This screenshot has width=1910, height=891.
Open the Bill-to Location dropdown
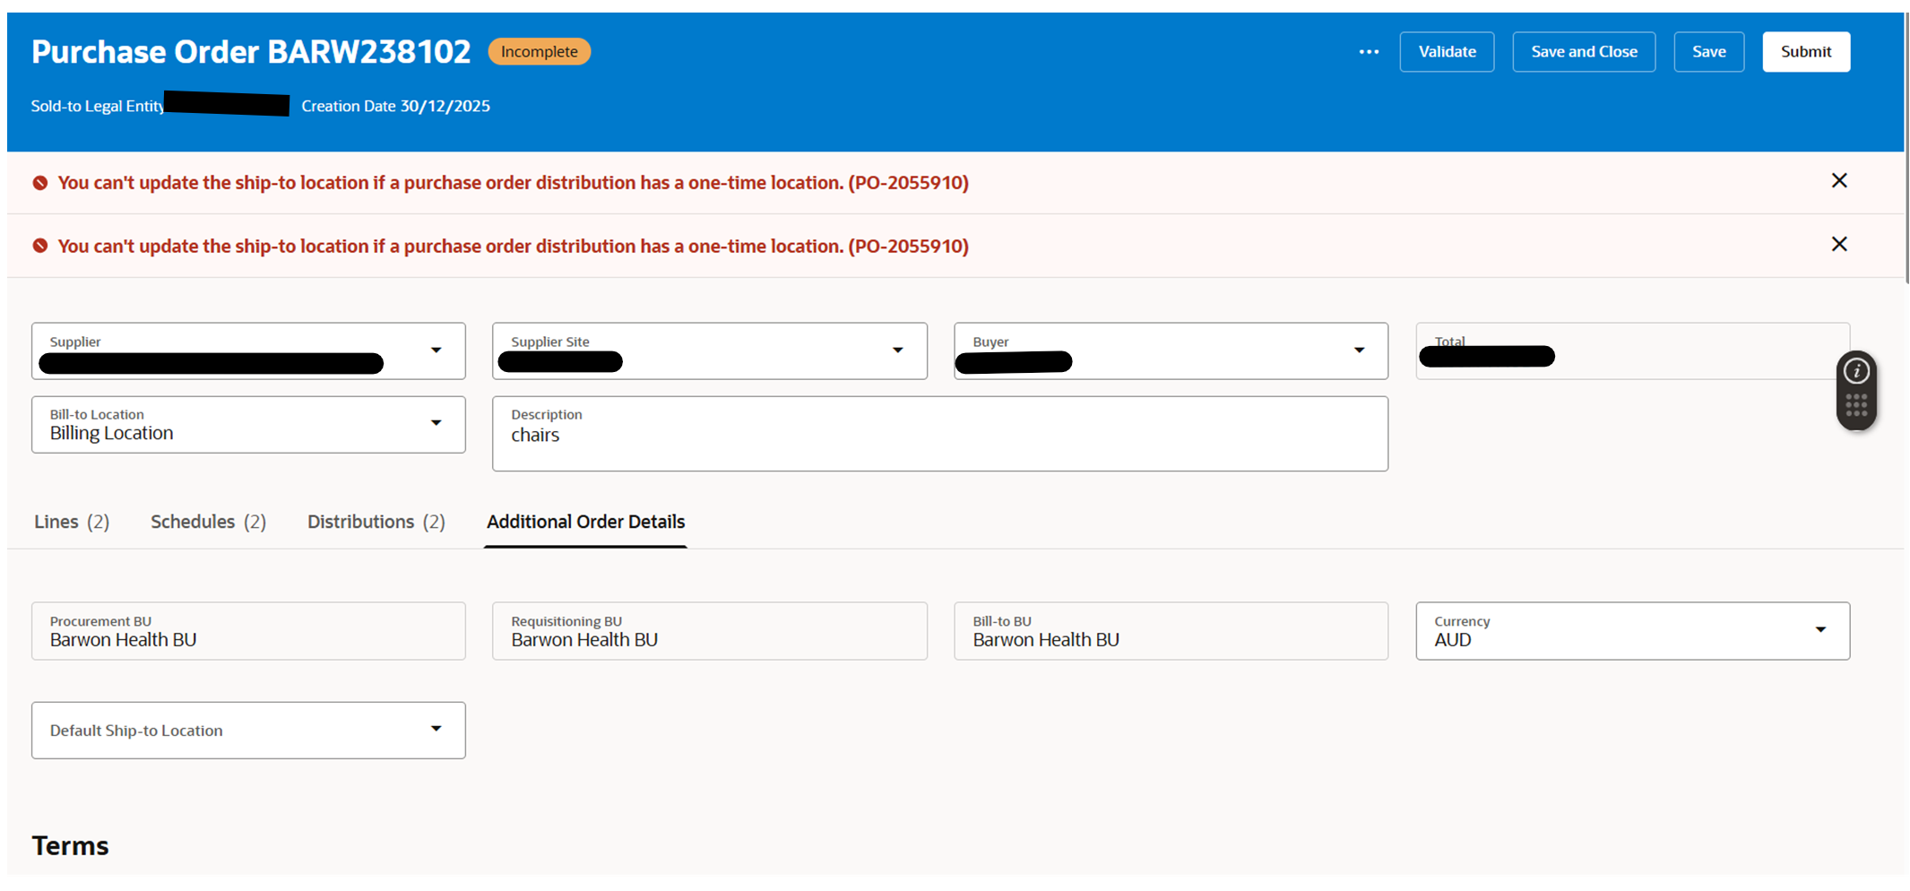point(436,423)
